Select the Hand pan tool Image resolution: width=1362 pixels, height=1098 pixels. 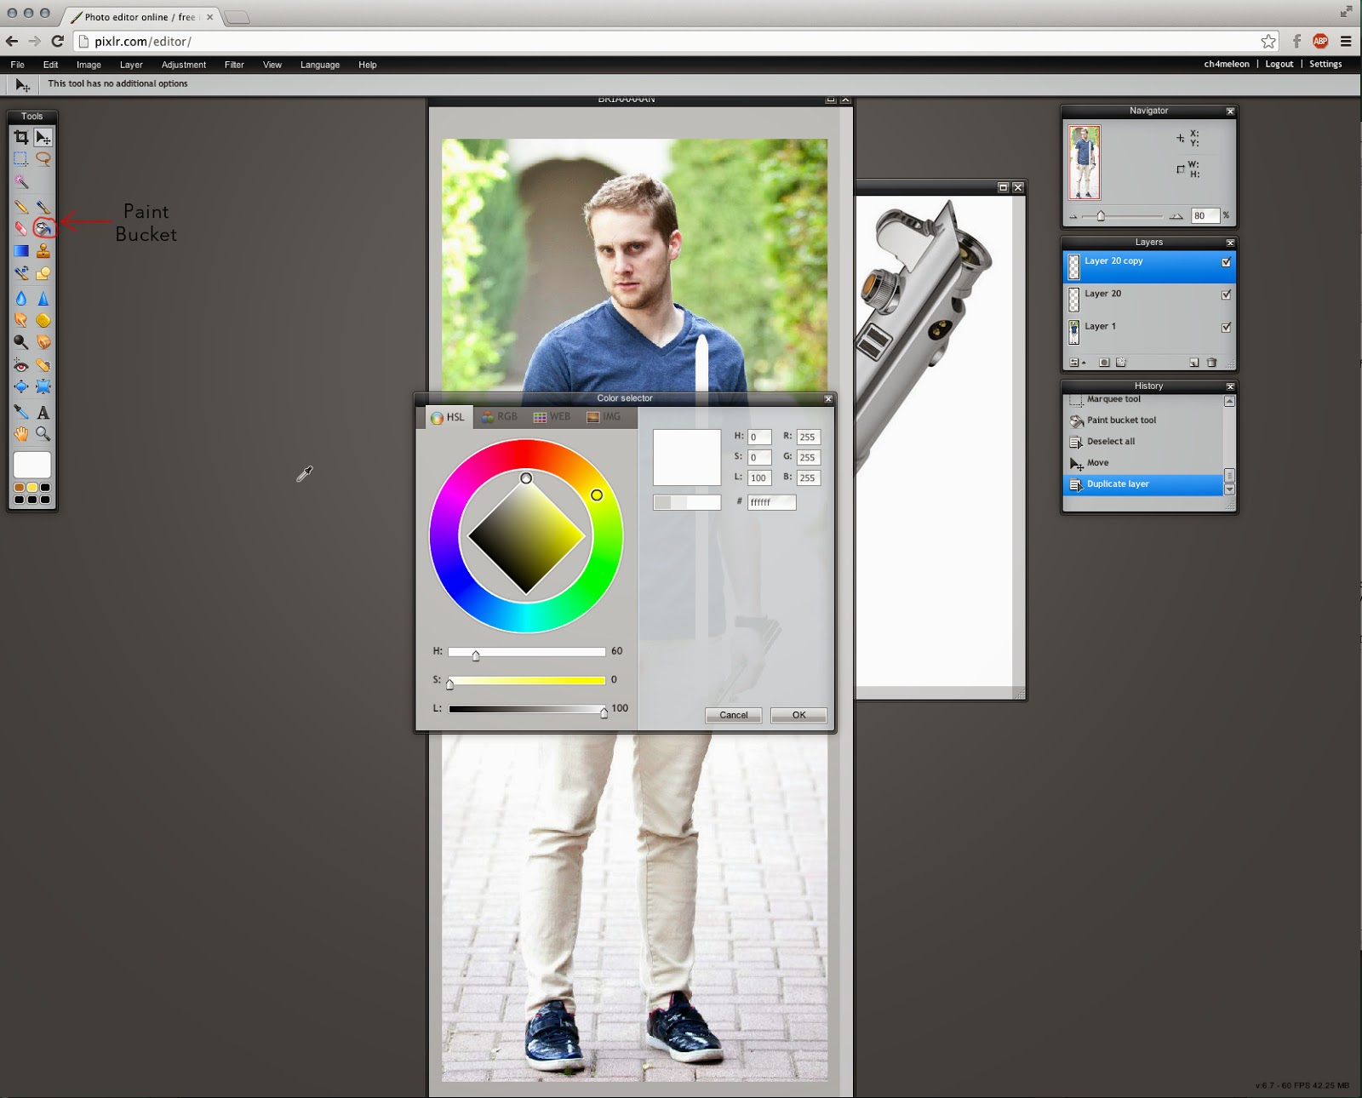click(x=21, y=434)
